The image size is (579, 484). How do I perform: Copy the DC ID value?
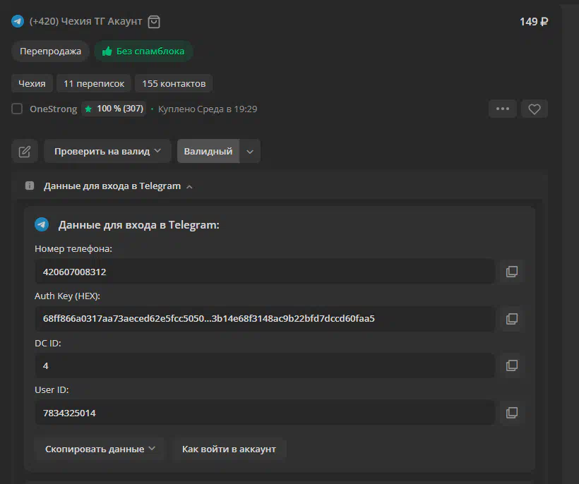click(x=512, y=365)
